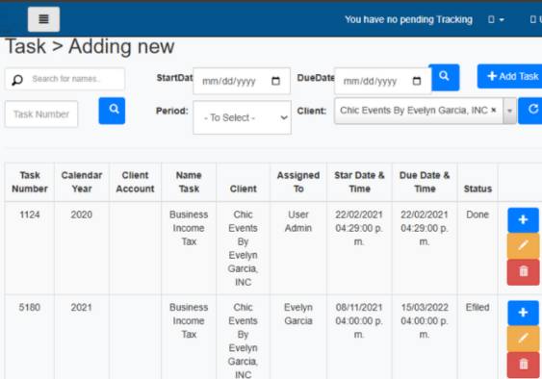542x379 pixels.
Task: Open the StartDate calendar picker icon
Action: click(275, 81)
